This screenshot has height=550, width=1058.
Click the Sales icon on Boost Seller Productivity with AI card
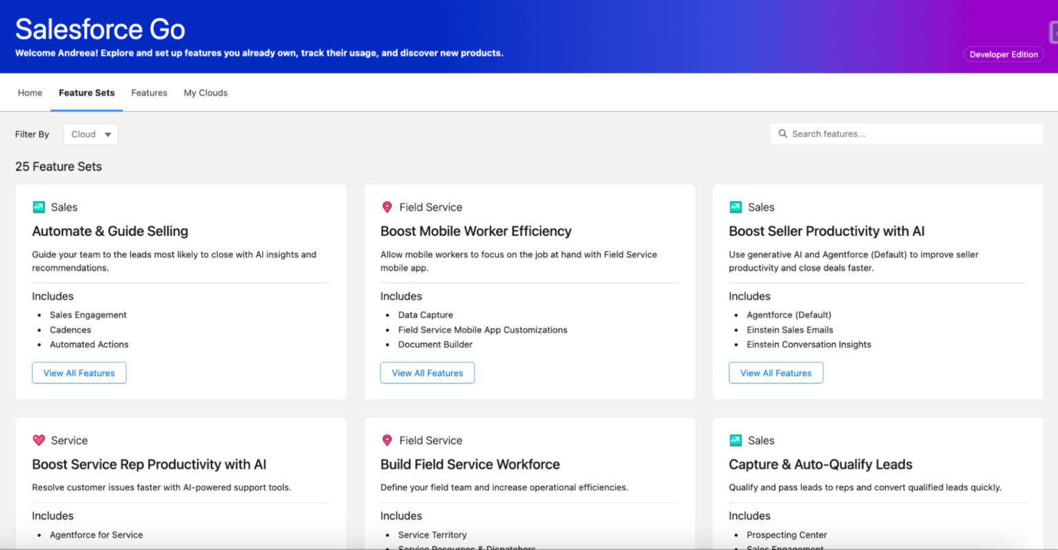(x=736, y=207)
